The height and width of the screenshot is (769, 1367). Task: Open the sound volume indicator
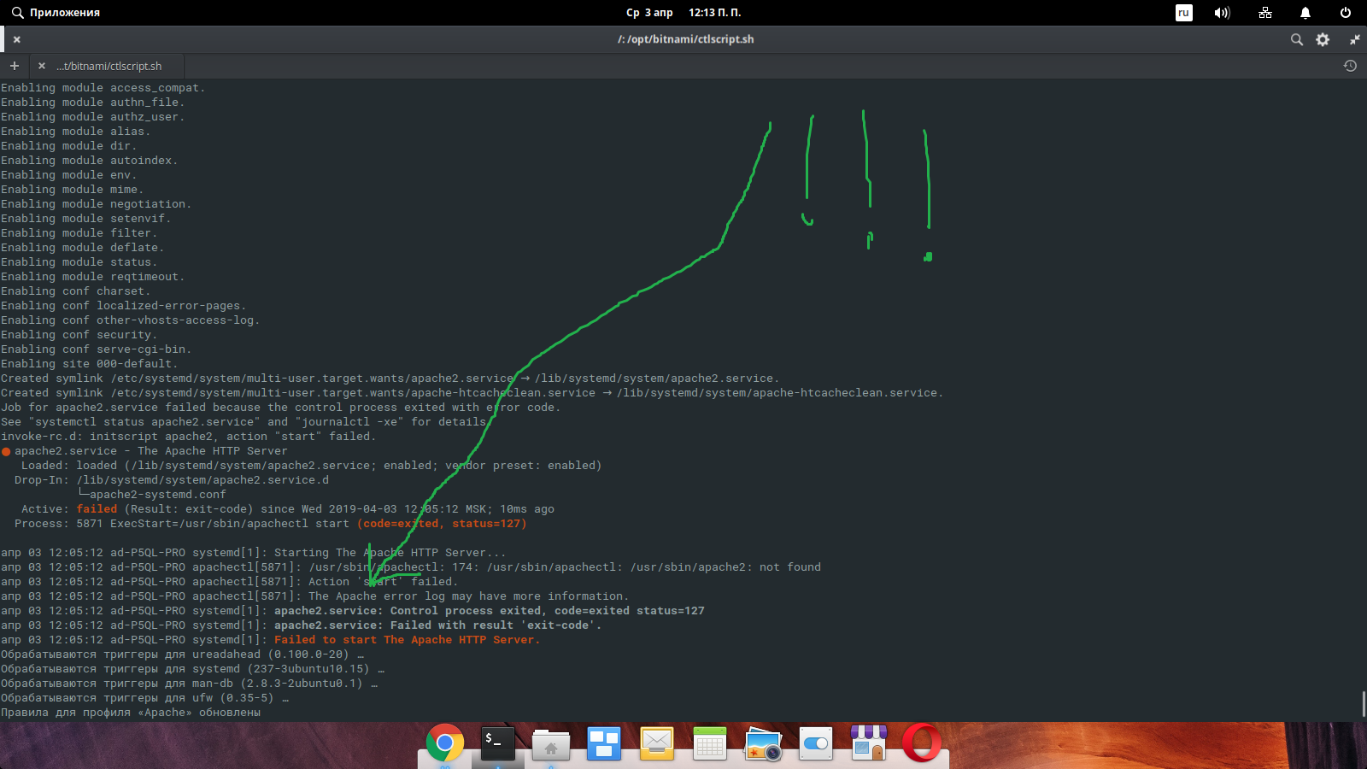click(x=1223, y=13)
